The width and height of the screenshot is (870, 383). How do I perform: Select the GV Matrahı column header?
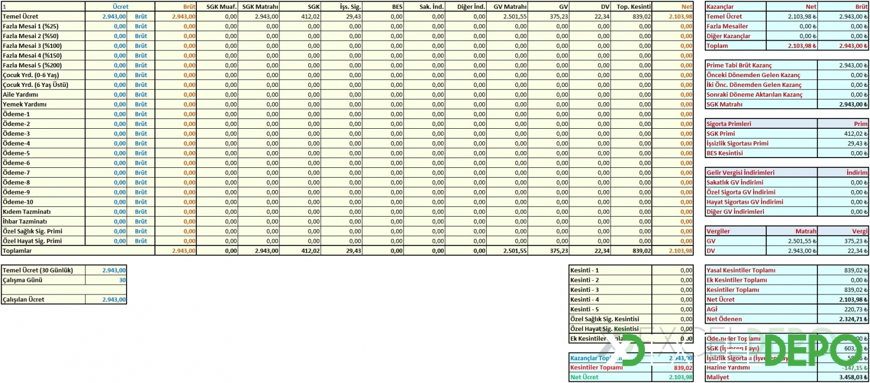(507, 7)
